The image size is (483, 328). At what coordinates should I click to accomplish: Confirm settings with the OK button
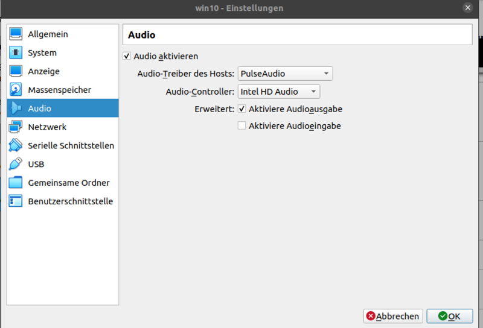coord(449,316)
